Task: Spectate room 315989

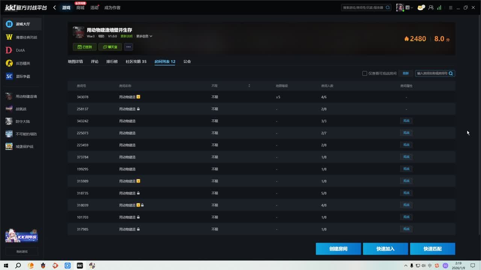Action: tap(406, 181)
